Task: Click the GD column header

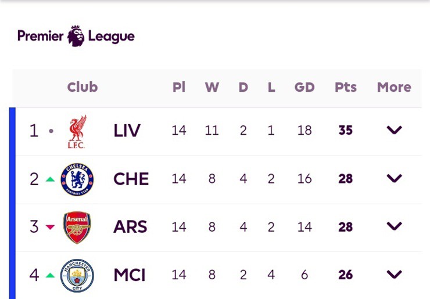Action: (304, 87)
